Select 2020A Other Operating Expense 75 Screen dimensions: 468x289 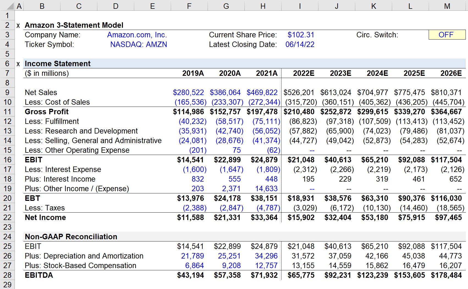pyautogui.click(x=236, y=150)
